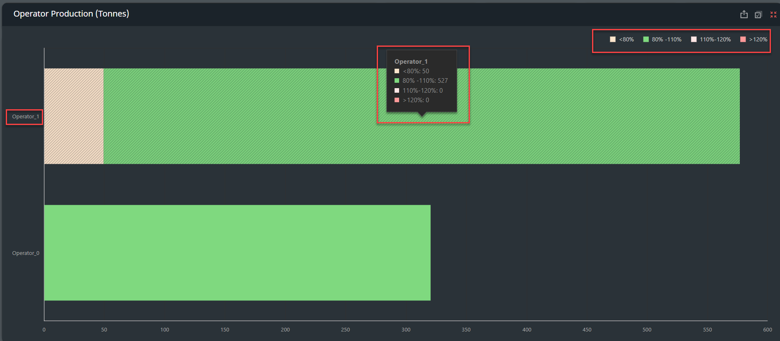
Task: Click the x-axis tick label 400
Action: (x=527, y=330)
